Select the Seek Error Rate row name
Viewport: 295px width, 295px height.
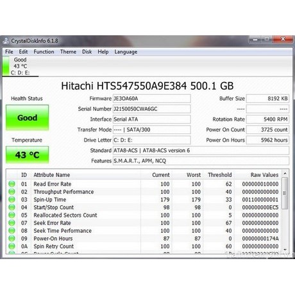point(52,223)
